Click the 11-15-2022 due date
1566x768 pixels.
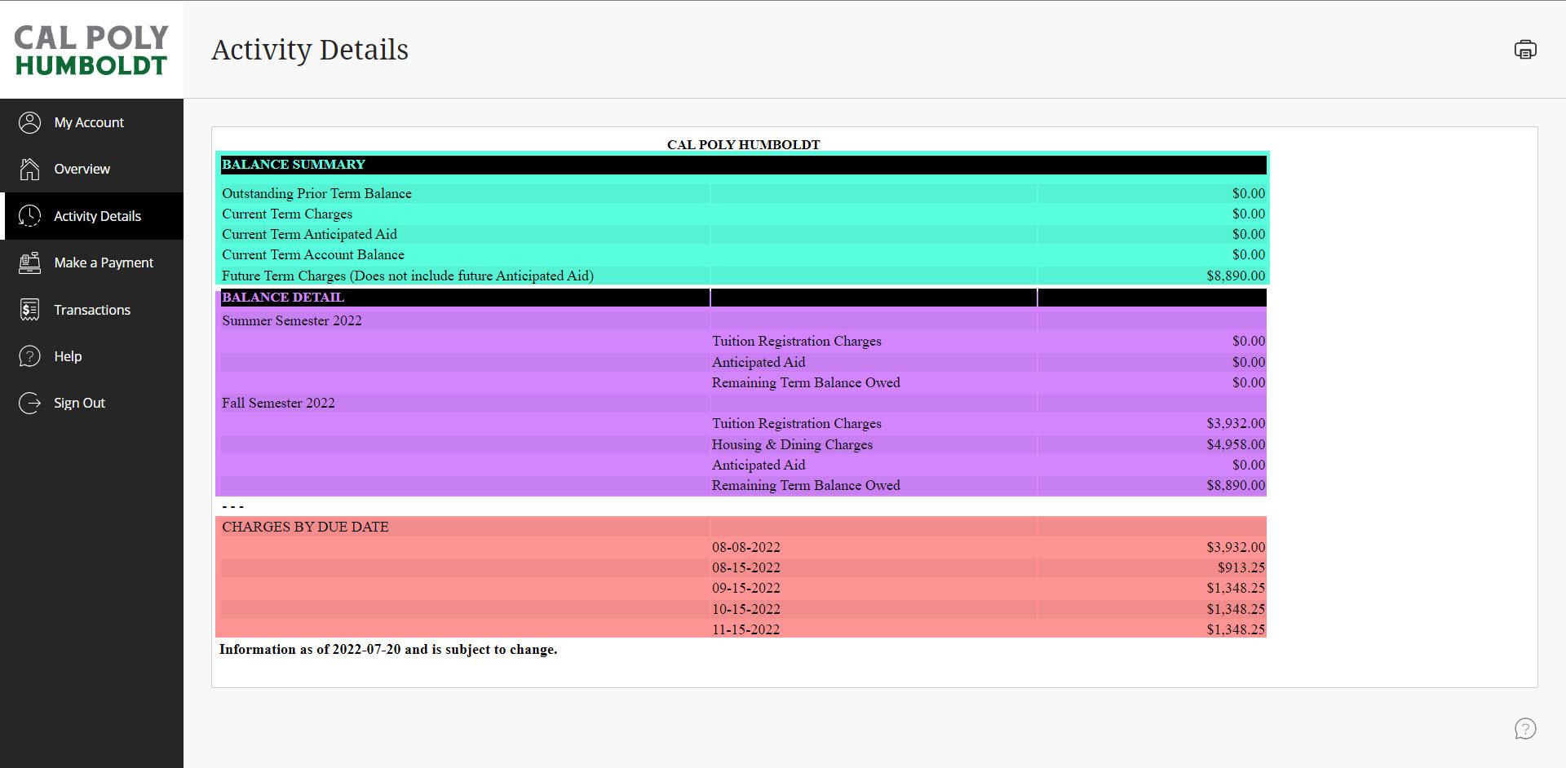pos(745,629)
